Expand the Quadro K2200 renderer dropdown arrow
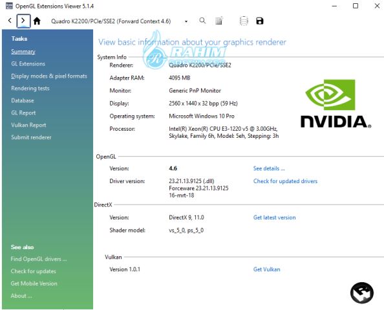This screenshot has width=384, height=310. 186,21
